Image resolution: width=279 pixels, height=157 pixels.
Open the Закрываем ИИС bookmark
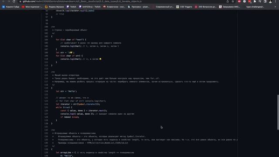click(x=230, y=7)
